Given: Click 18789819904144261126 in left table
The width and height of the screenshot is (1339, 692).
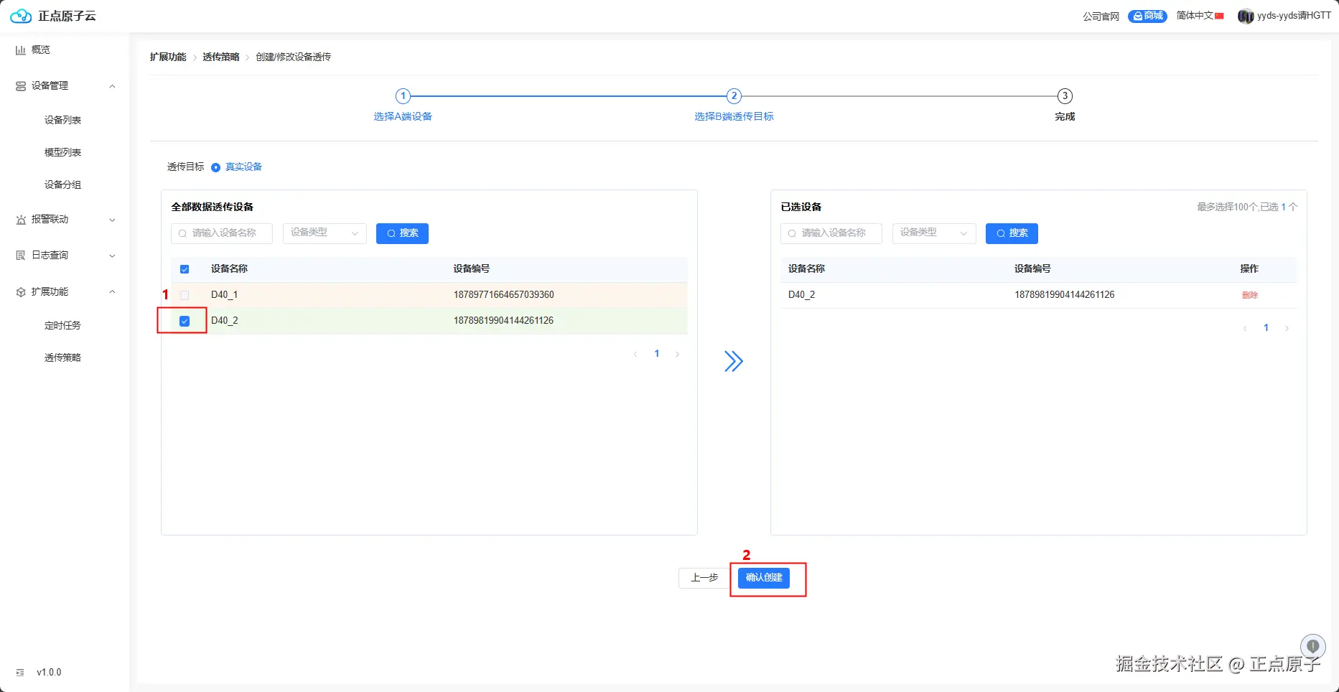Looking at the screenshot, I should [x=504, y=321].
